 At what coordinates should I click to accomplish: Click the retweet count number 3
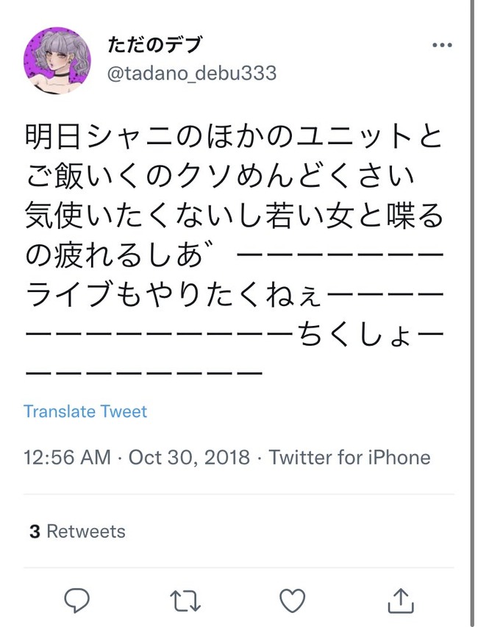pos(35,531)
